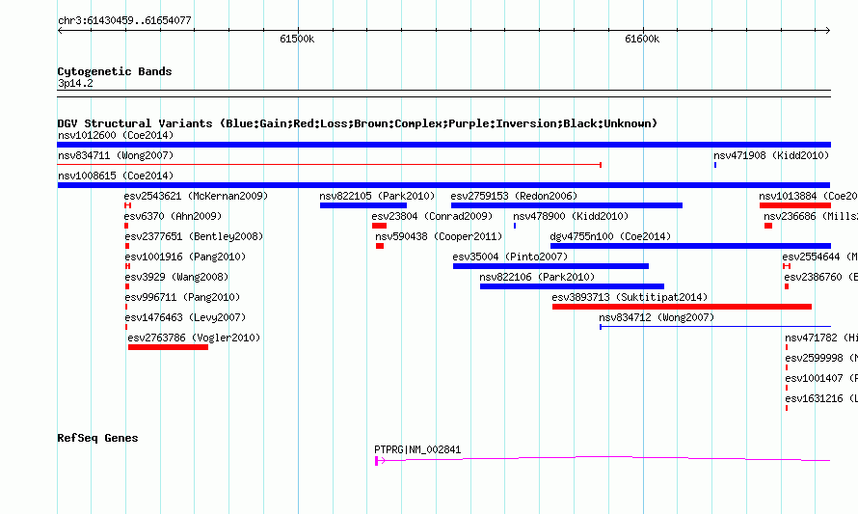Open esv3929 (Wang2008) label
Image resolution: width=858 pixels, height=514 pixels.
tap(176, 277)
